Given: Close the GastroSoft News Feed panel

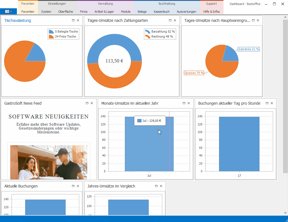Looking at the screenshot, I should (92, 103).
